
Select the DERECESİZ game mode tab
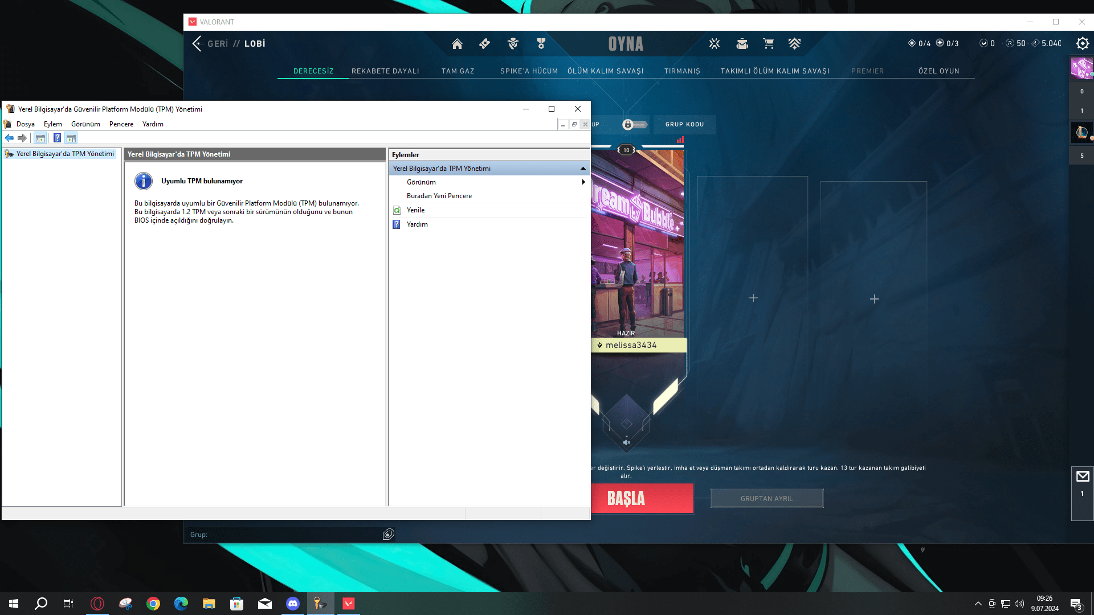[313, 71]
